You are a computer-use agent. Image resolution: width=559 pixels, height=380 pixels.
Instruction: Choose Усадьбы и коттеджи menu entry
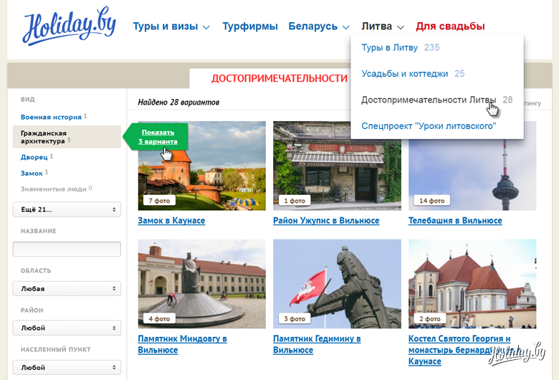click(x=405, y=73)
